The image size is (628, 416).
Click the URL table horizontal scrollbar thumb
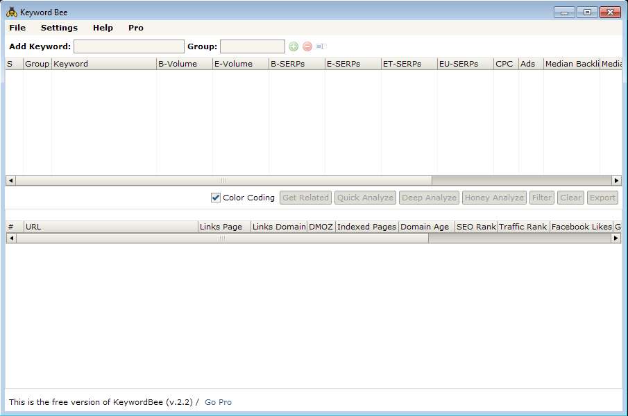click(222, 238)
